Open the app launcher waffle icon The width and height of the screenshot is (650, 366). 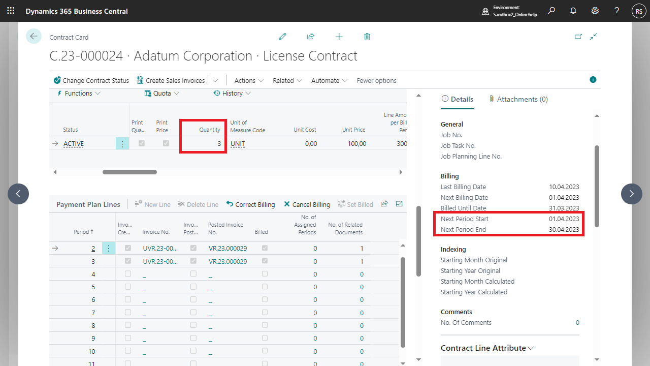point(11,11)
